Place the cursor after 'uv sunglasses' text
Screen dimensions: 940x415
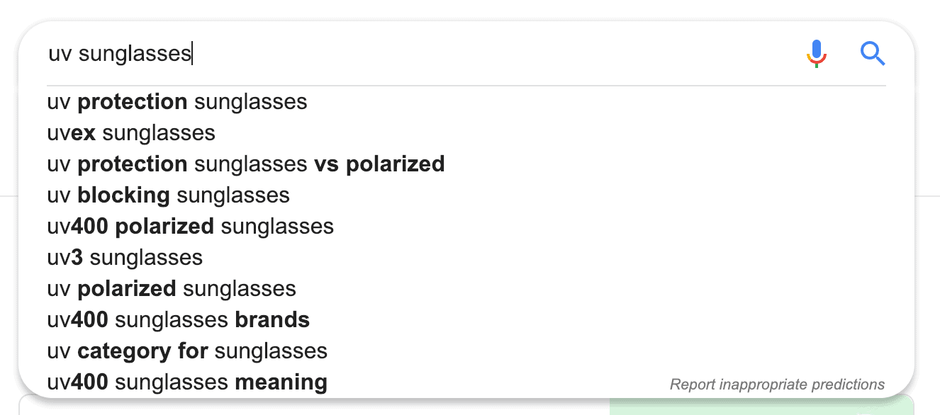coord(193,52)
